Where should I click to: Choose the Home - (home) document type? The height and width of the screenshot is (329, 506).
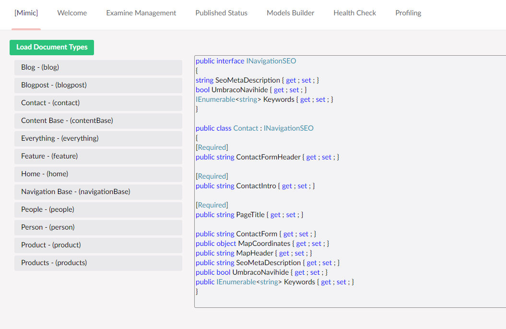coord(98,174)
